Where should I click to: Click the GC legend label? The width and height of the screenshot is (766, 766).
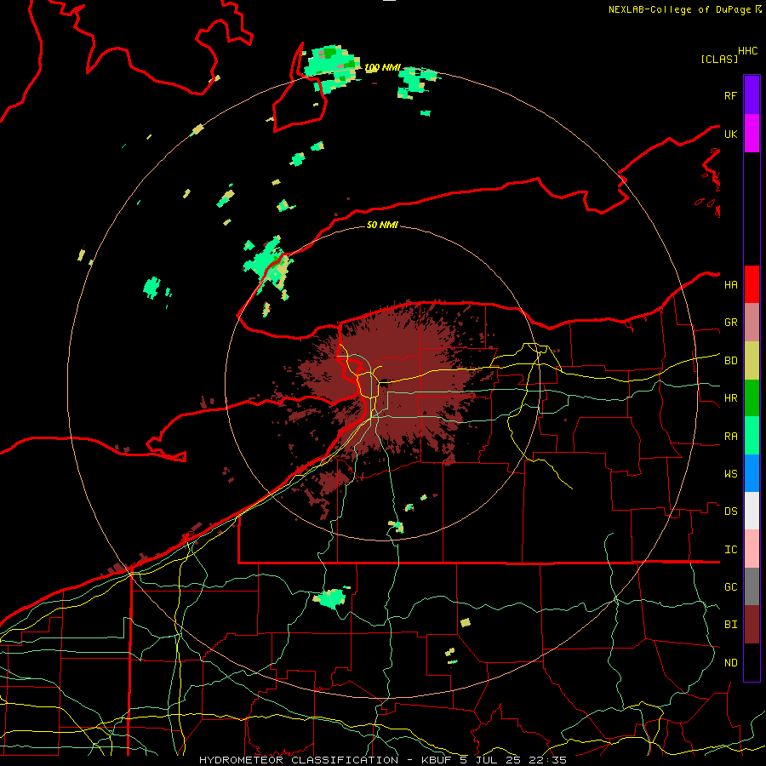730,587
